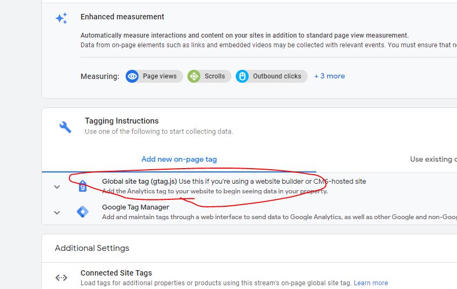Click the Global site tag (gtag.js) title
Screen dimensions: 457x289
(x=140, y=182)
